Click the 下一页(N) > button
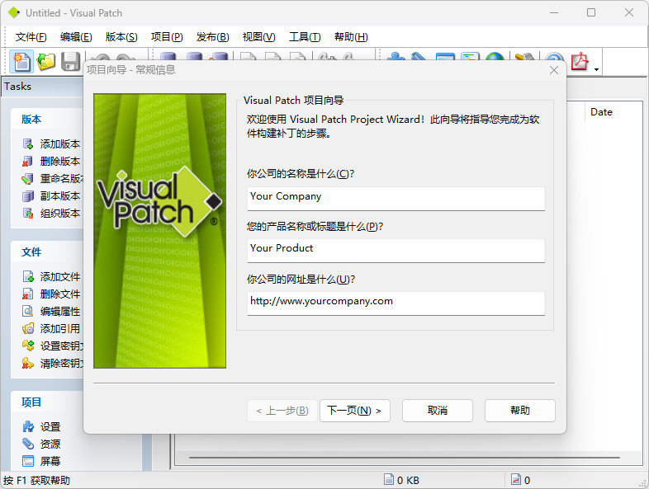The image size is (649, 489). tap(355, 411)
